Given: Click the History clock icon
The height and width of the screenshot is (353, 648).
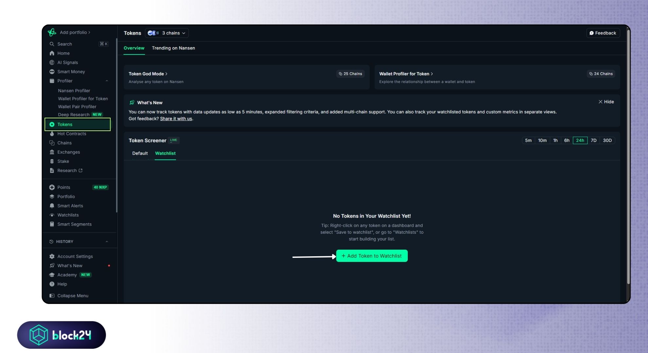Looking at the screenshot, I should [x=51, y=242].
